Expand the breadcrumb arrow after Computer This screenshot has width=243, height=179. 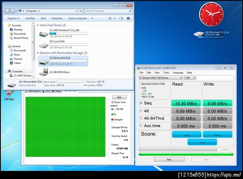[x=39, y=11]
